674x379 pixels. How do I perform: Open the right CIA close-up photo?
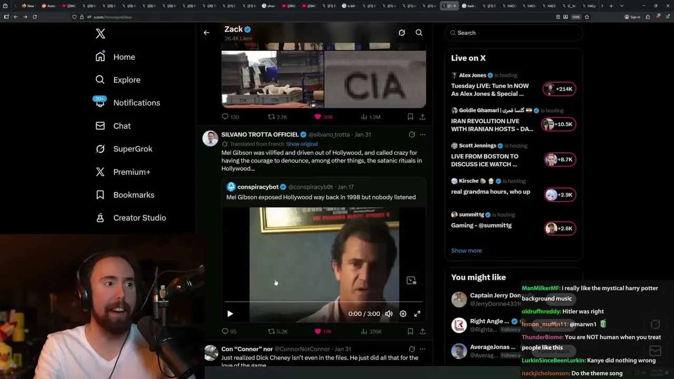pos(375,79)
